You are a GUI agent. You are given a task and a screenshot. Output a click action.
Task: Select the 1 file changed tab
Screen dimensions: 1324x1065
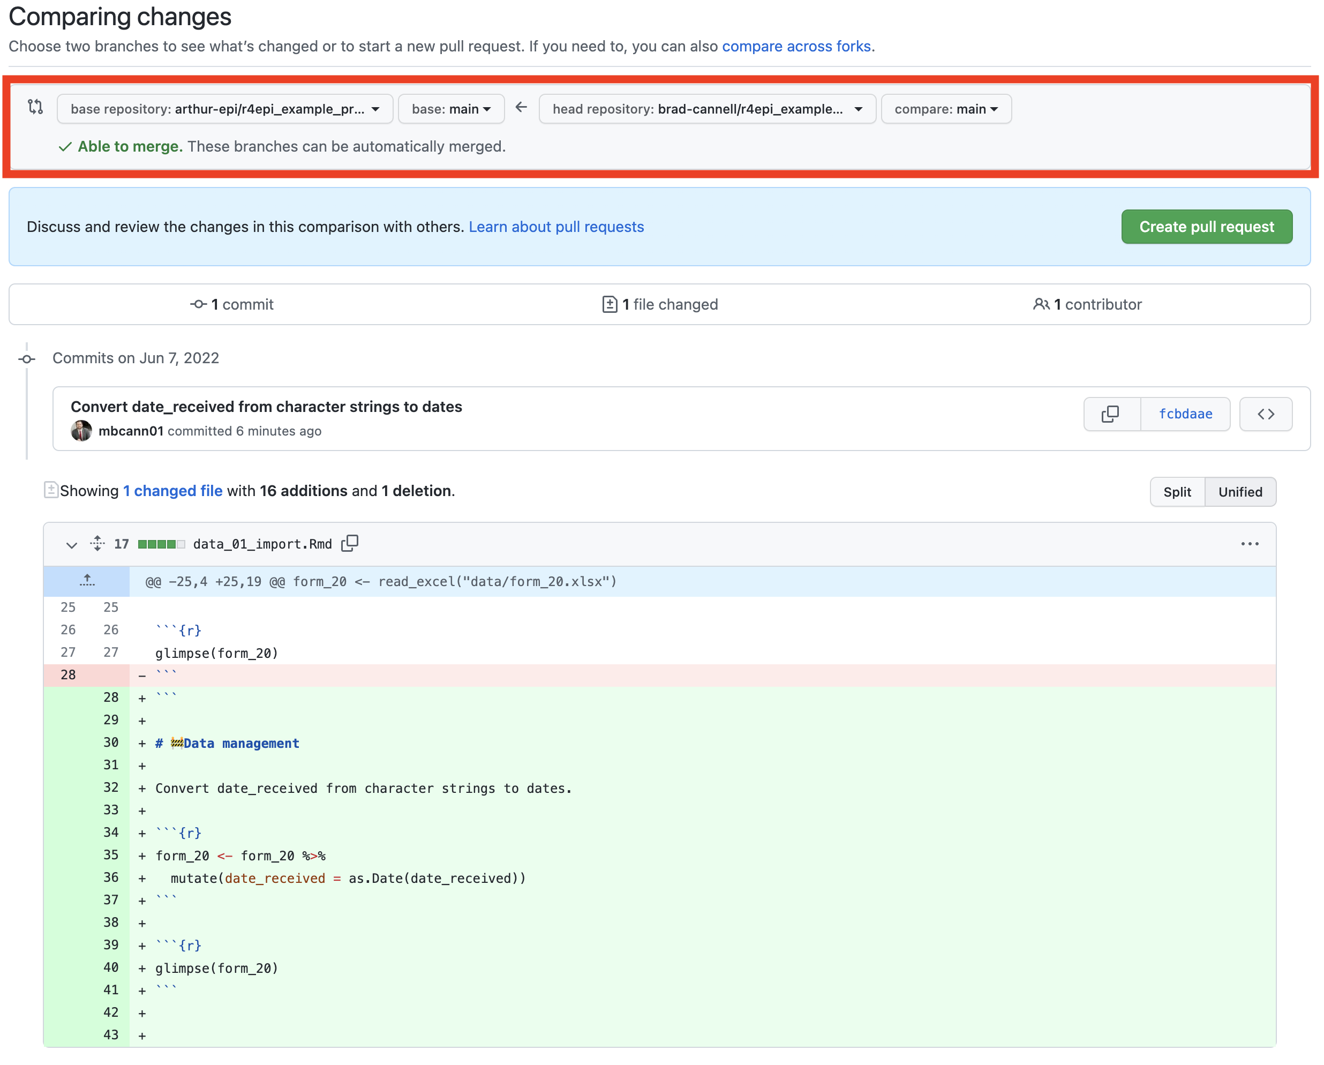[x=659, y=304]
